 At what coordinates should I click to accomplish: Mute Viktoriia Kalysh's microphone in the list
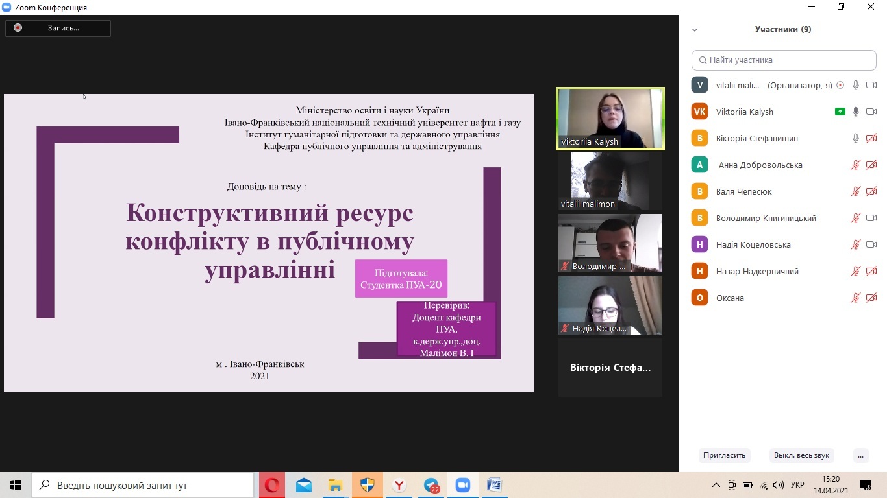pos(856,112)
